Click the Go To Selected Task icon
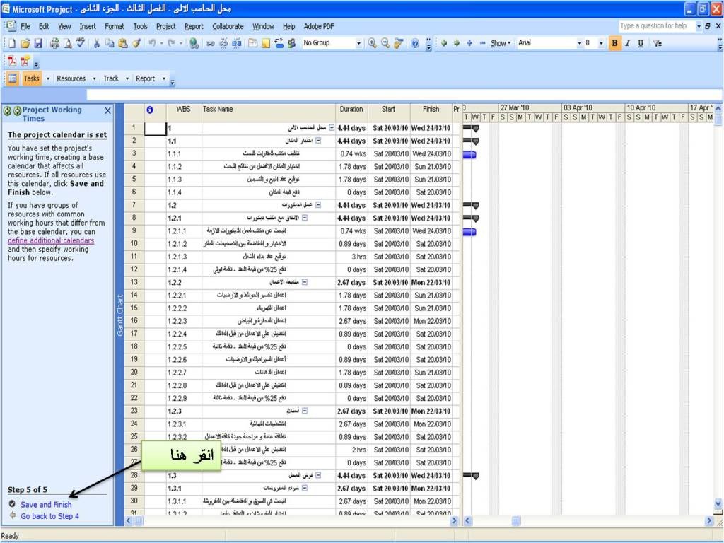The image size is (724, 543). 398,43
